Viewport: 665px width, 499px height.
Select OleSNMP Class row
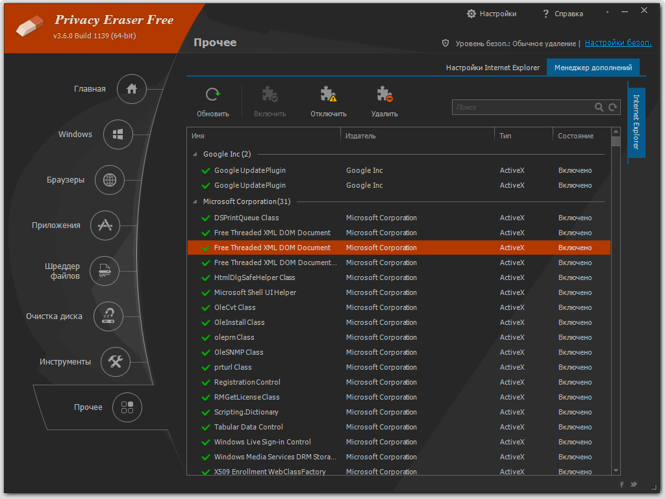(x=399, y=352)
